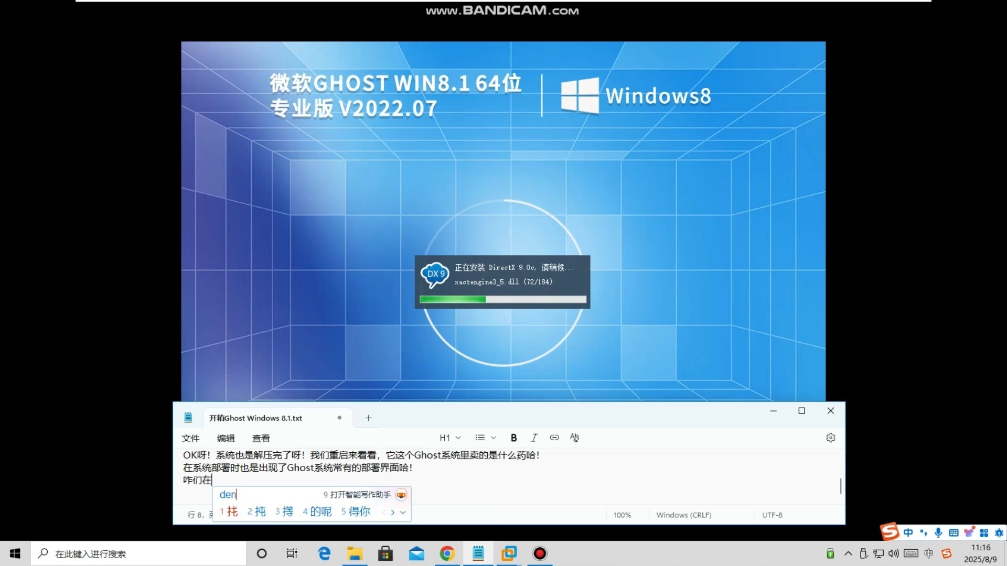Open the 编辑 menu in Notepad
This screenshot has height=566, width=1007.
point(226,438)
